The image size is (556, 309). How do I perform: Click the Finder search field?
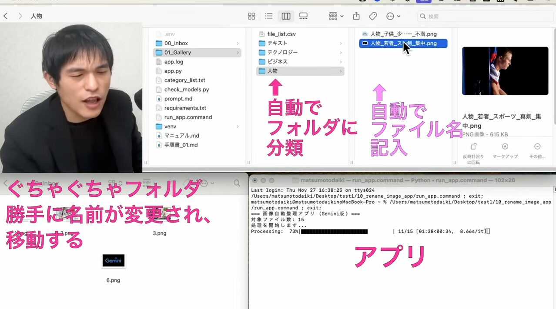point(483,16)
